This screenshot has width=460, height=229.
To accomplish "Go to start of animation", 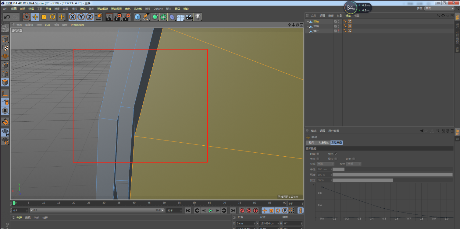I will (x=188, y=210).
